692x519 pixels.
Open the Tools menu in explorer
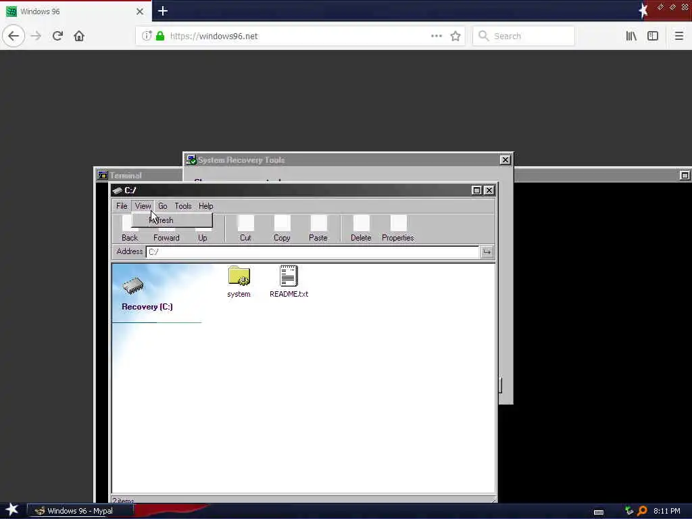[x=182, y=205]
